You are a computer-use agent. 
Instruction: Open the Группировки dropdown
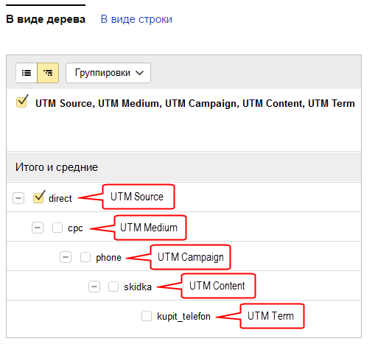tap(108, 73)
